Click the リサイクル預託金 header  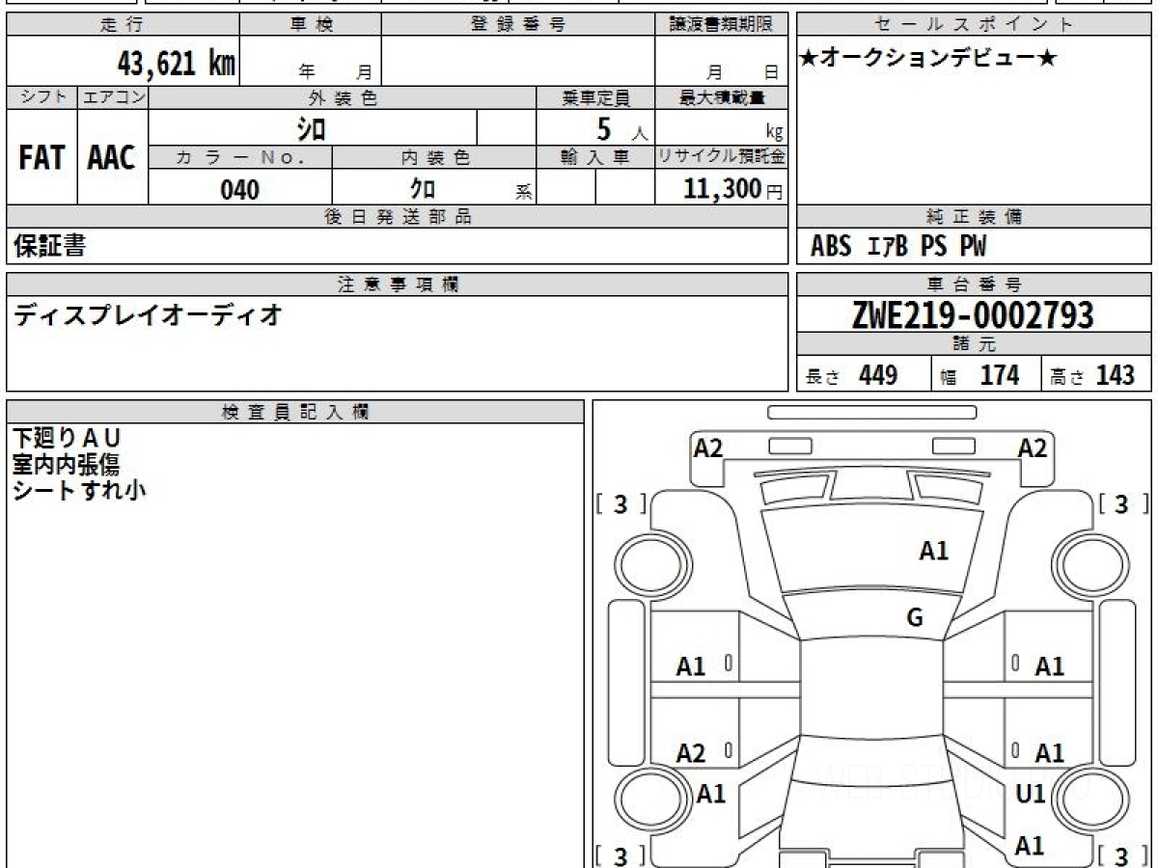[x=721, y=157]
